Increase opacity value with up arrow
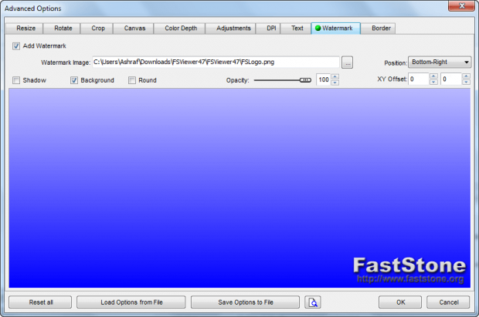 335,76
